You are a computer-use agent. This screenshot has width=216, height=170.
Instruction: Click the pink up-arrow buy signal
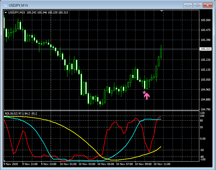point(147,96)
